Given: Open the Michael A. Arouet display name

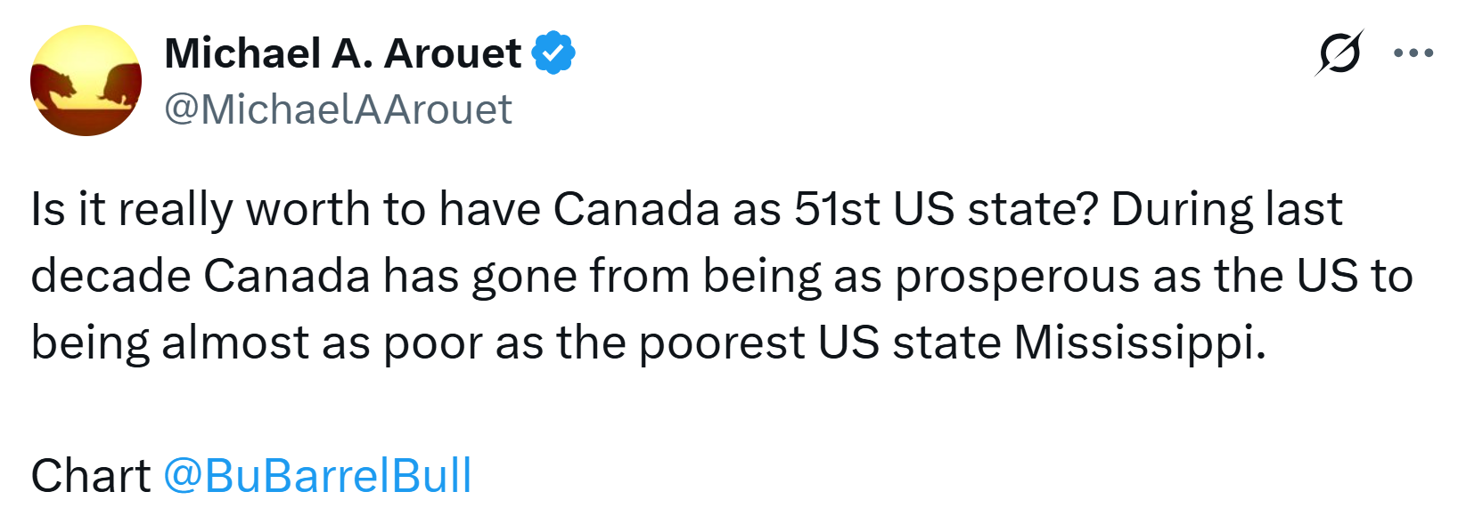Looking at the screenshot, I should click(x=342, y=53).
